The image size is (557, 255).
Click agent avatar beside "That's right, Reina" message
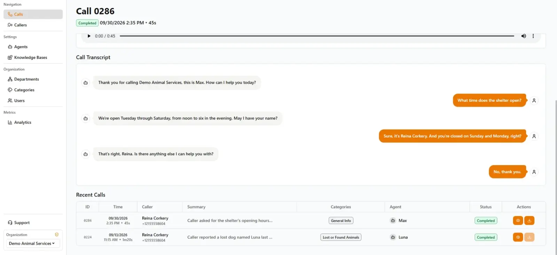point(86,154)
